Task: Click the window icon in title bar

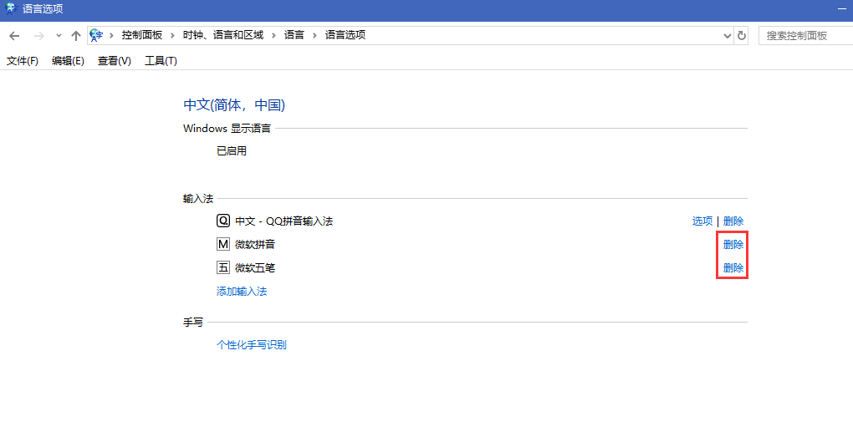Action: tap(11, 9)
